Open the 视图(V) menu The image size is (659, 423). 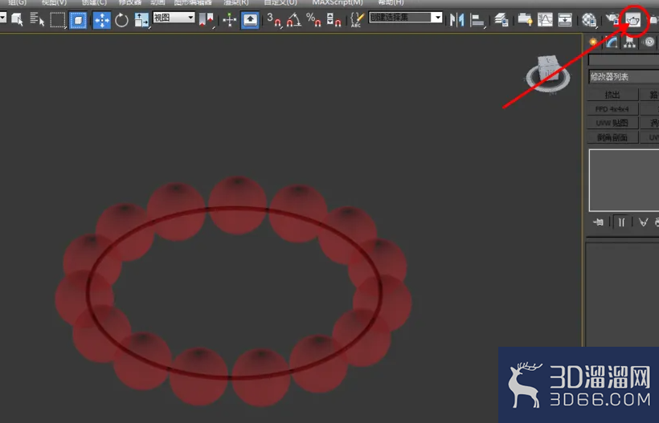click(54, 2)
